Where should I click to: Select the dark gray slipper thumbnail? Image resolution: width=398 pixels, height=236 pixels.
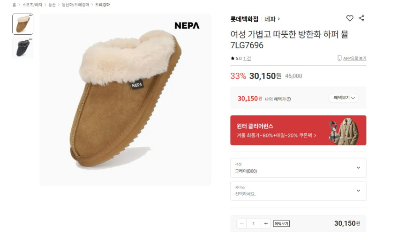coord(23,48)
